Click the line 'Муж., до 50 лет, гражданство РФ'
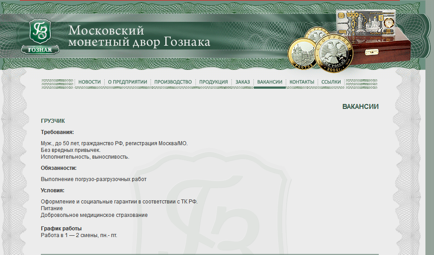 (x=114, y=143)
